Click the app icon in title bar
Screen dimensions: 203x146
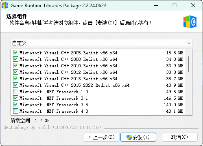click(x=5, y=5)
